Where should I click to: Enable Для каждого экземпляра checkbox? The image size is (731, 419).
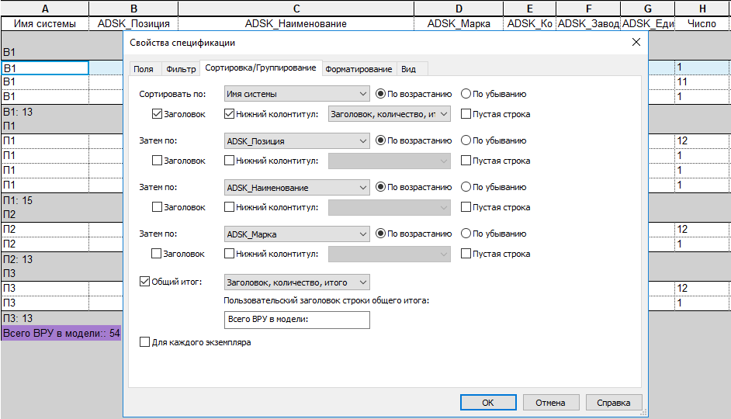tap(144, 342)
